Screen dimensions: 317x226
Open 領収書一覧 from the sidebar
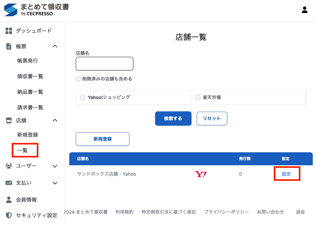coord(30,76)
